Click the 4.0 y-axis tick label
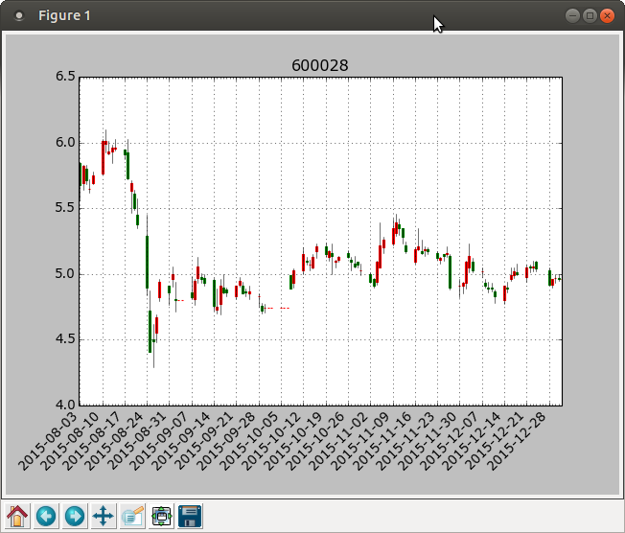This screenshot has height=533, width=625. point(65,406)
